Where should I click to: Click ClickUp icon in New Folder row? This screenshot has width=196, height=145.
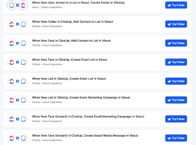(11, 24)
